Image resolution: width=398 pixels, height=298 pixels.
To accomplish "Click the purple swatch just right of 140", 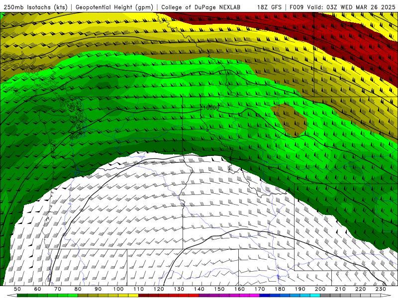I will [204, 296].
